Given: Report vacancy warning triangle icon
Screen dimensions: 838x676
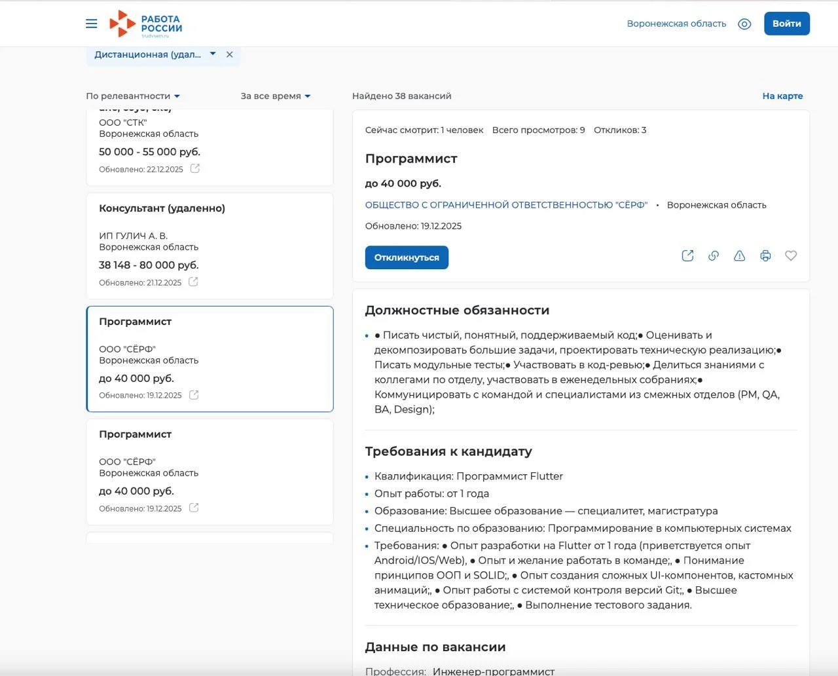Looking at the screenshot, I should pos(739,256).
